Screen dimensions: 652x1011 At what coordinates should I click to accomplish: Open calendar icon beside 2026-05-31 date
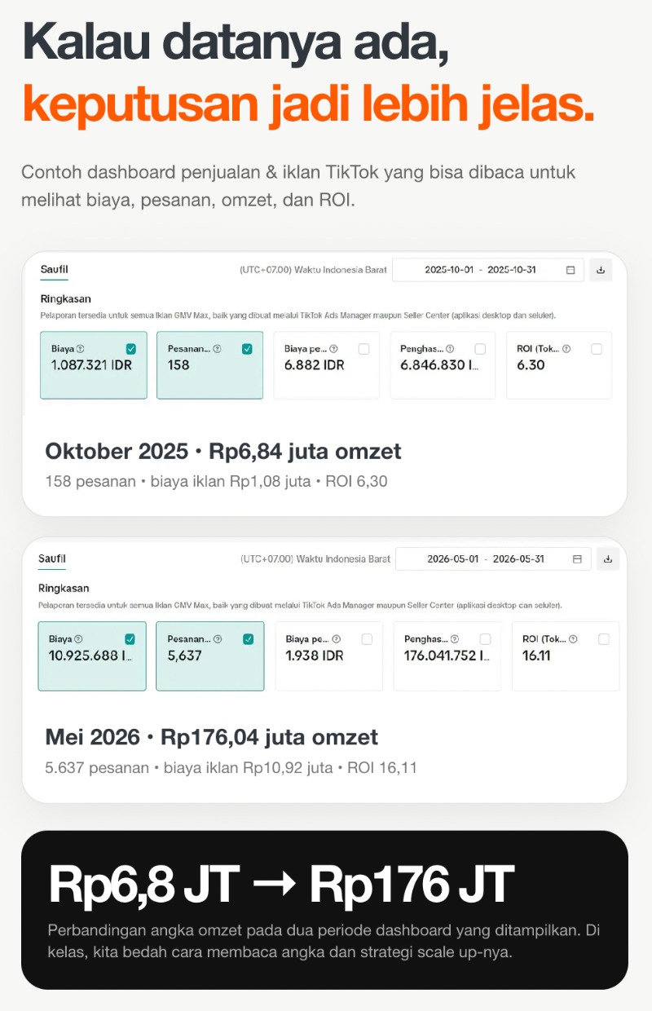577,559
